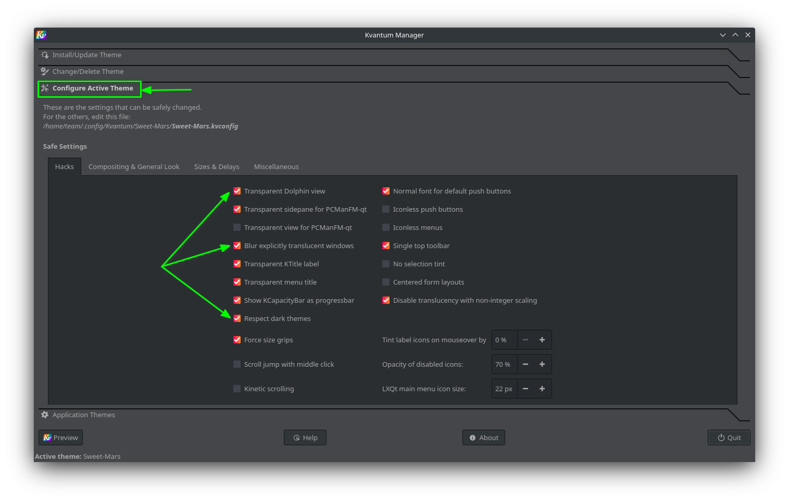789x502 pixels.
Task: Open the Sizes & Delays tab
Action: pyautogui.click(x=217, y=166)
